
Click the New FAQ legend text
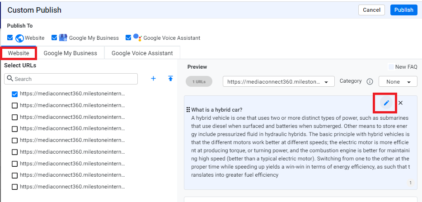click(406, 67)
